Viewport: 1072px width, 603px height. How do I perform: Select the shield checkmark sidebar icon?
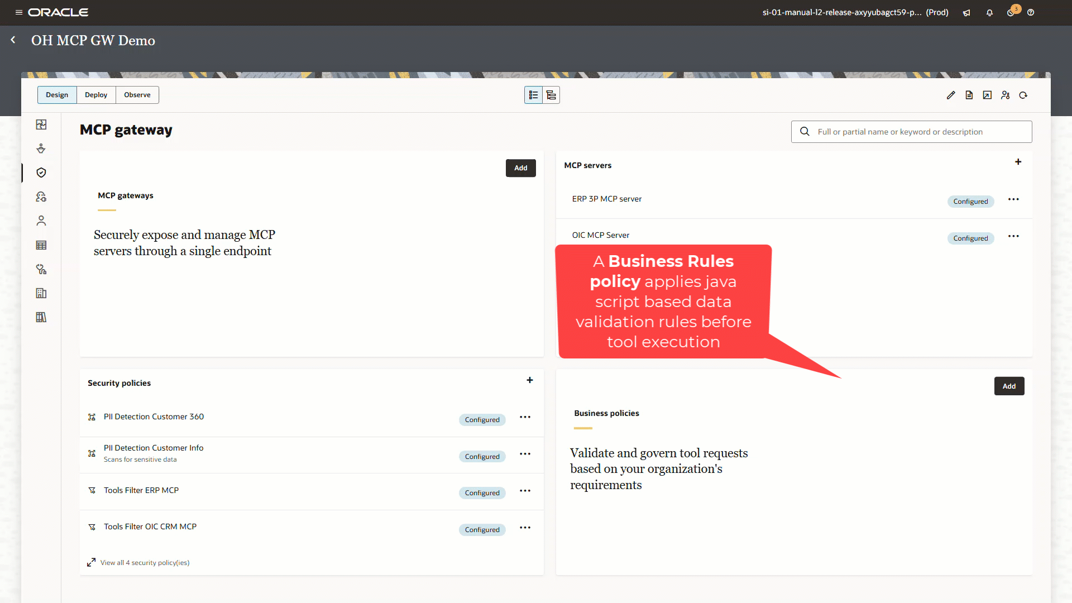[x=41, y=173]
